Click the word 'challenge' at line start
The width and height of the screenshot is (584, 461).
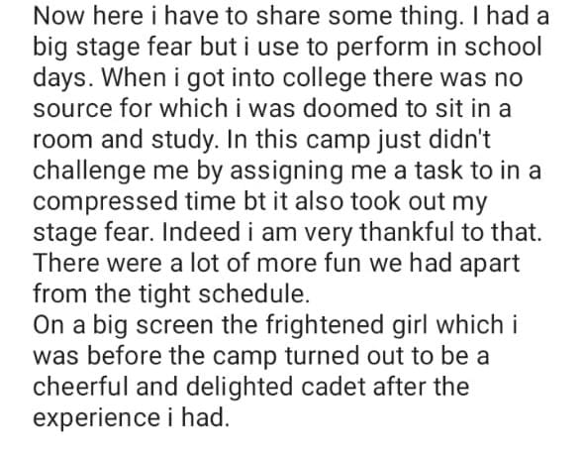coord(89,172)
